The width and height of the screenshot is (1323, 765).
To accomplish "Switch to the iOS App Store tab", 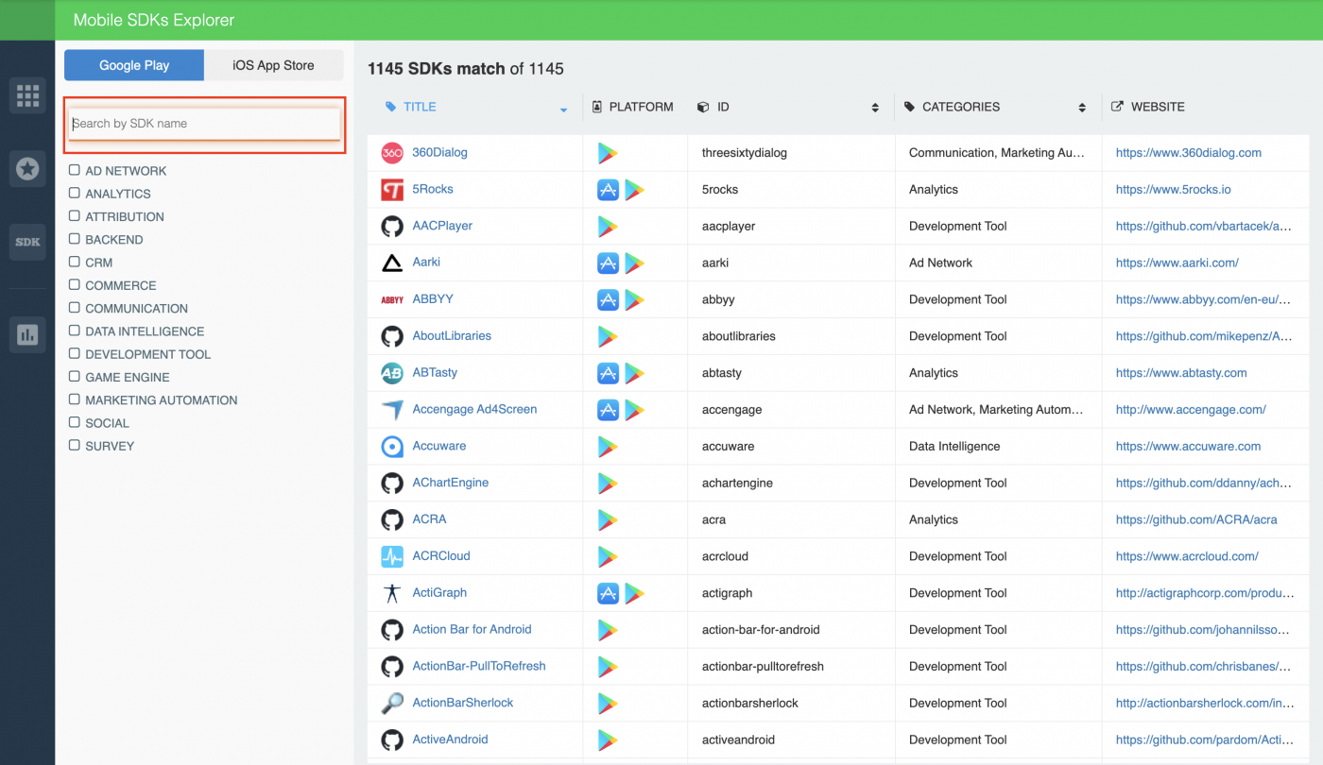I will (273, 65).
